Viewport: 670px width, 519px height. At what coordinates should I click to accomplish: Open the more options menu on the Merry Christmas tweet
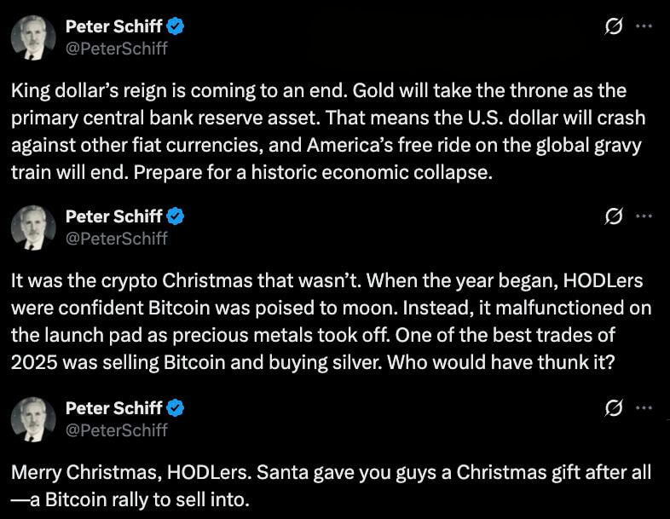coord(644,409)
